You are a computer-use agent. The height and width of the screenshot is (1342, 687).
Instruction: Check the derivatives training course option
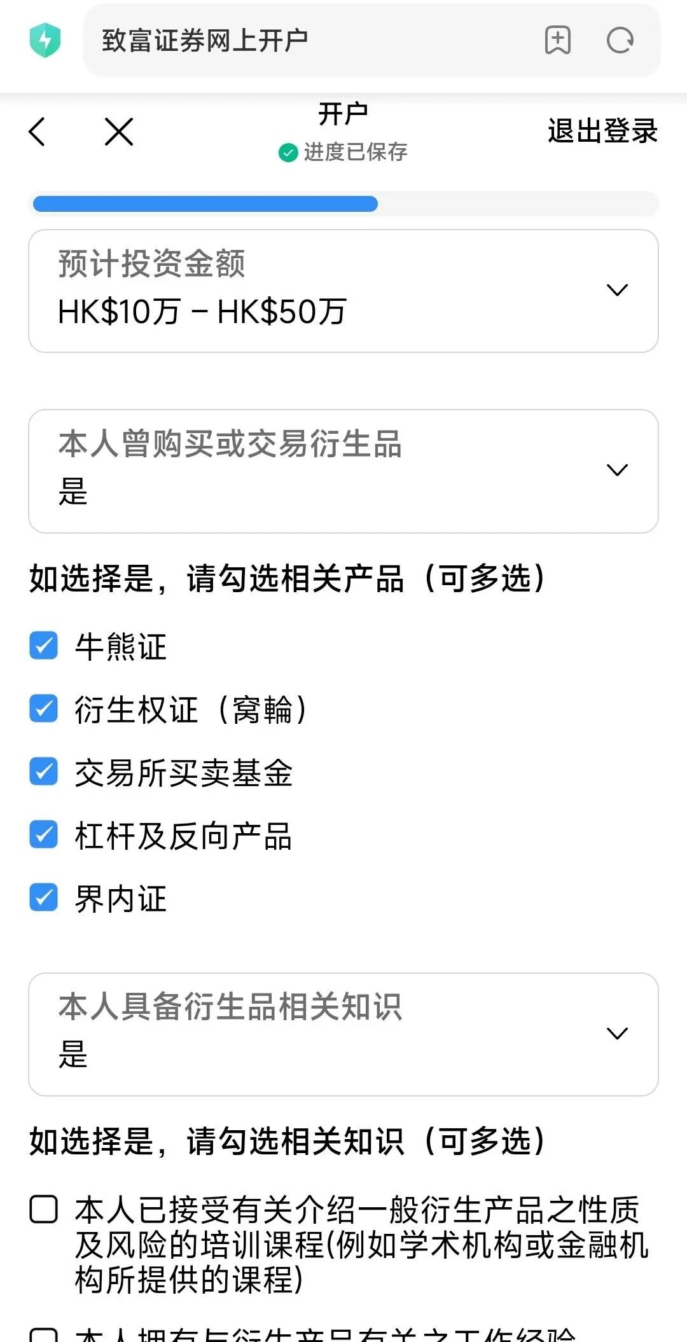point(44,1210)
